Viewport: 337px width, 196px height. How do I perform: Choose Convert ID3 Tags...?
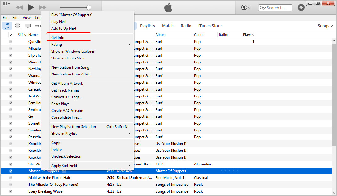point(66,97)
